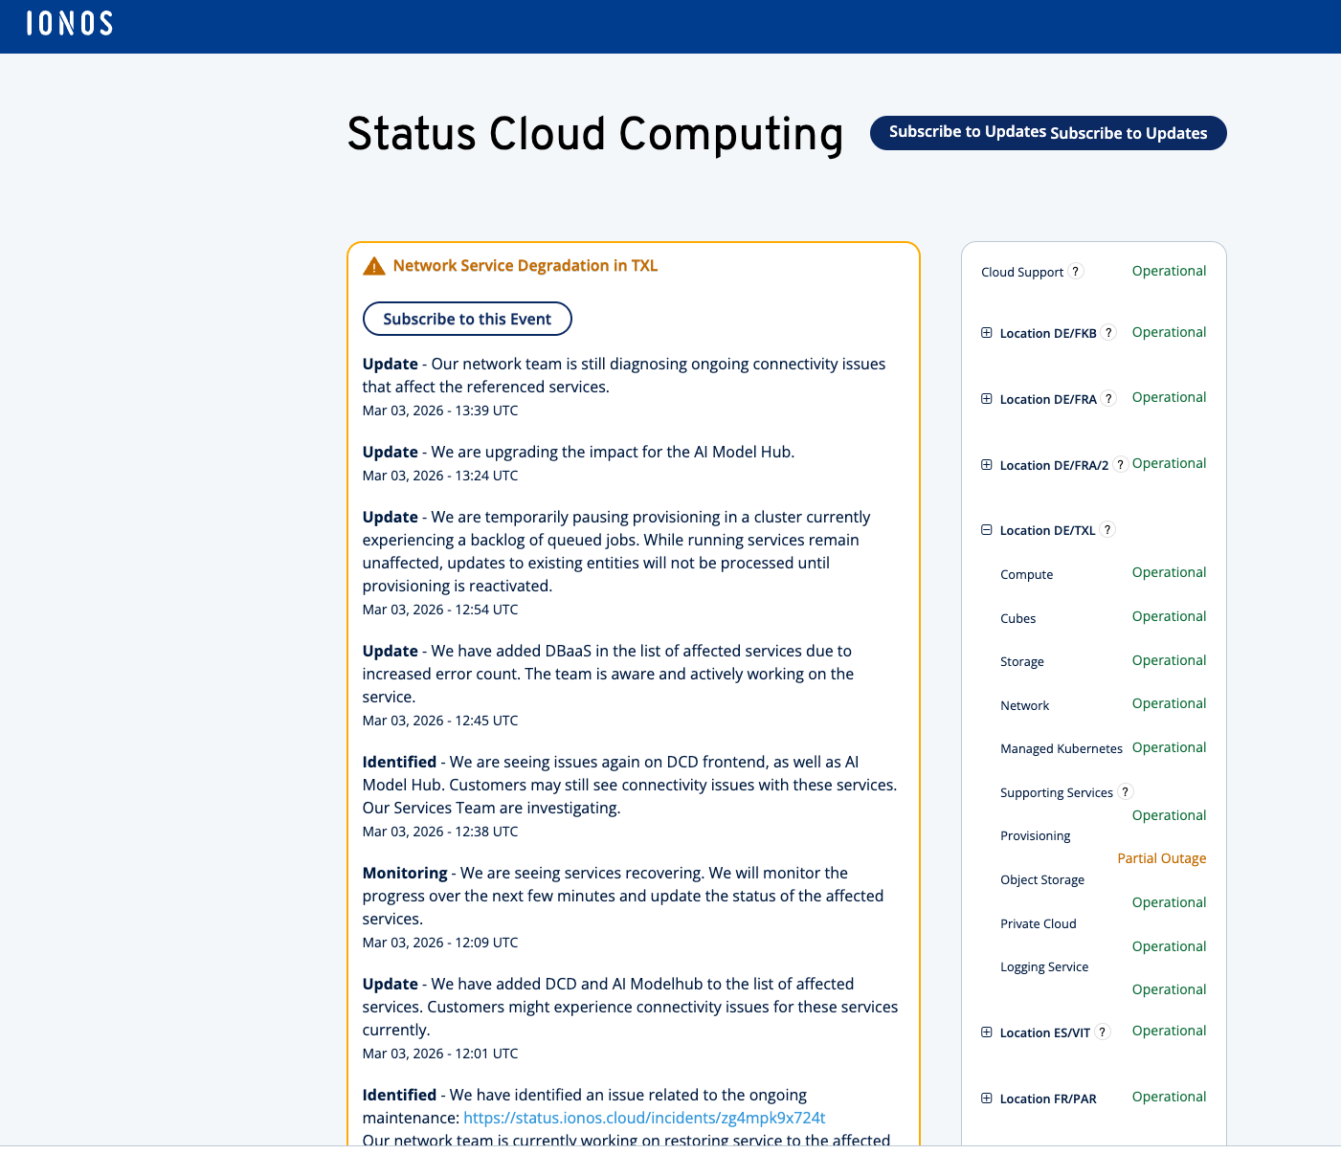Click the Subscribe to Updates button
The height and width of the screenshot is (1154, 1341).
1047,133
